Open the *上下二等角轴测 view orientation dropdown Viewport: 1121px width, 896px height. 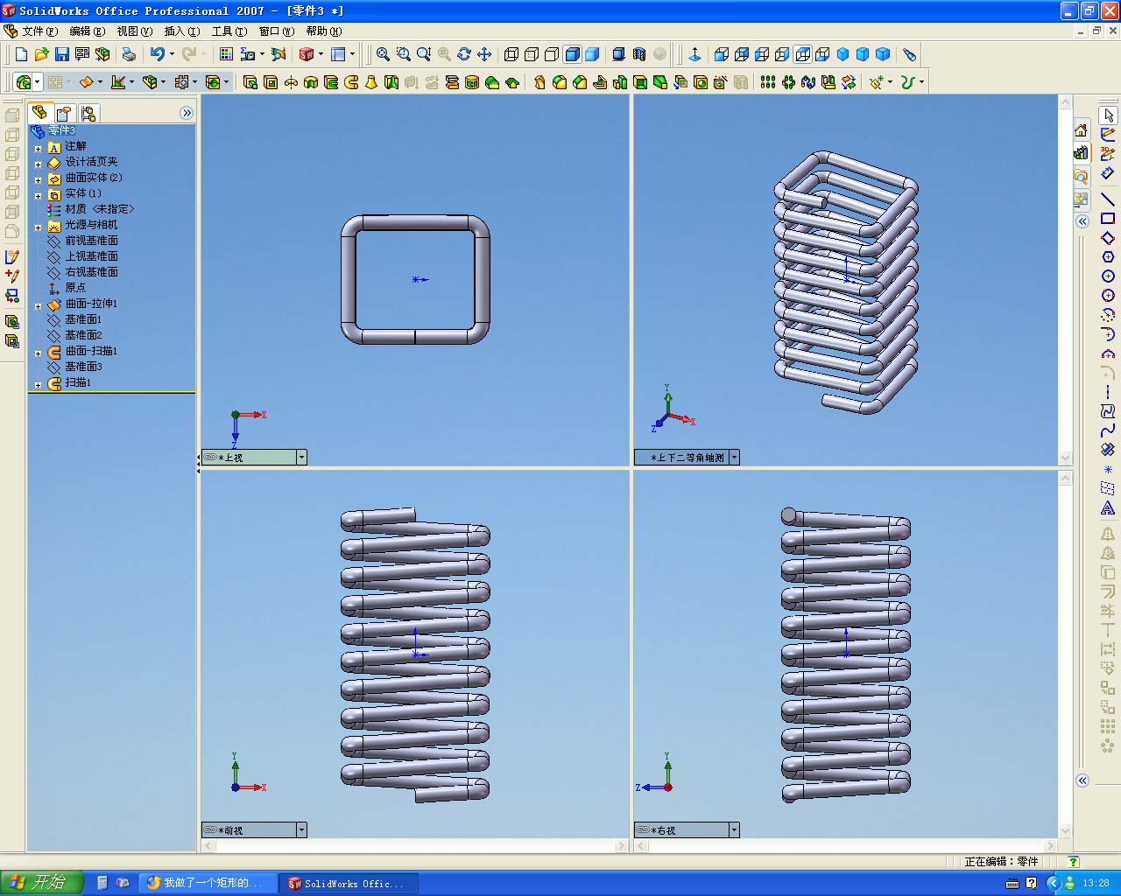734,458
